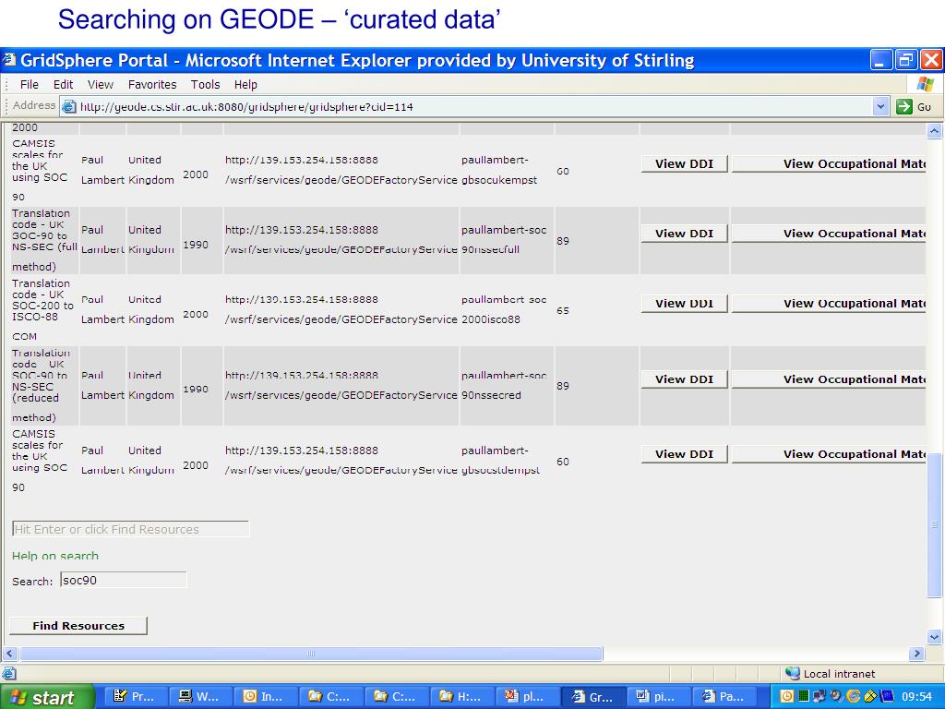Click the horizontal scrollbar left arrow

pyautogui.click(x=9, y=654)
